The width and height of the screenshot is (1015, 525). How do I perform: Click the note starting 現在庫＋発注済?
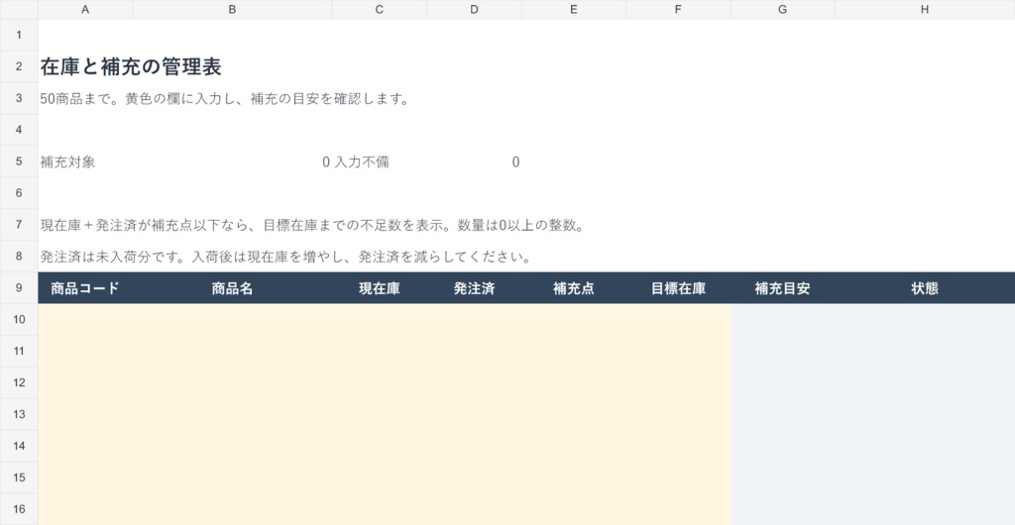[312, 226]
